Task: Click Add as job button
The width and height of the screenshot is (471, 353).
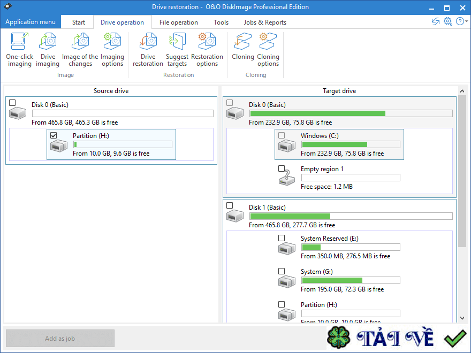Action: [x=60, y=338]
